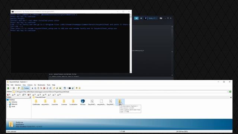Image resolution: width=238 pixels, height=134 pixels.
Task: Click the console window's scrollbar up arrow
Action: 131,15
